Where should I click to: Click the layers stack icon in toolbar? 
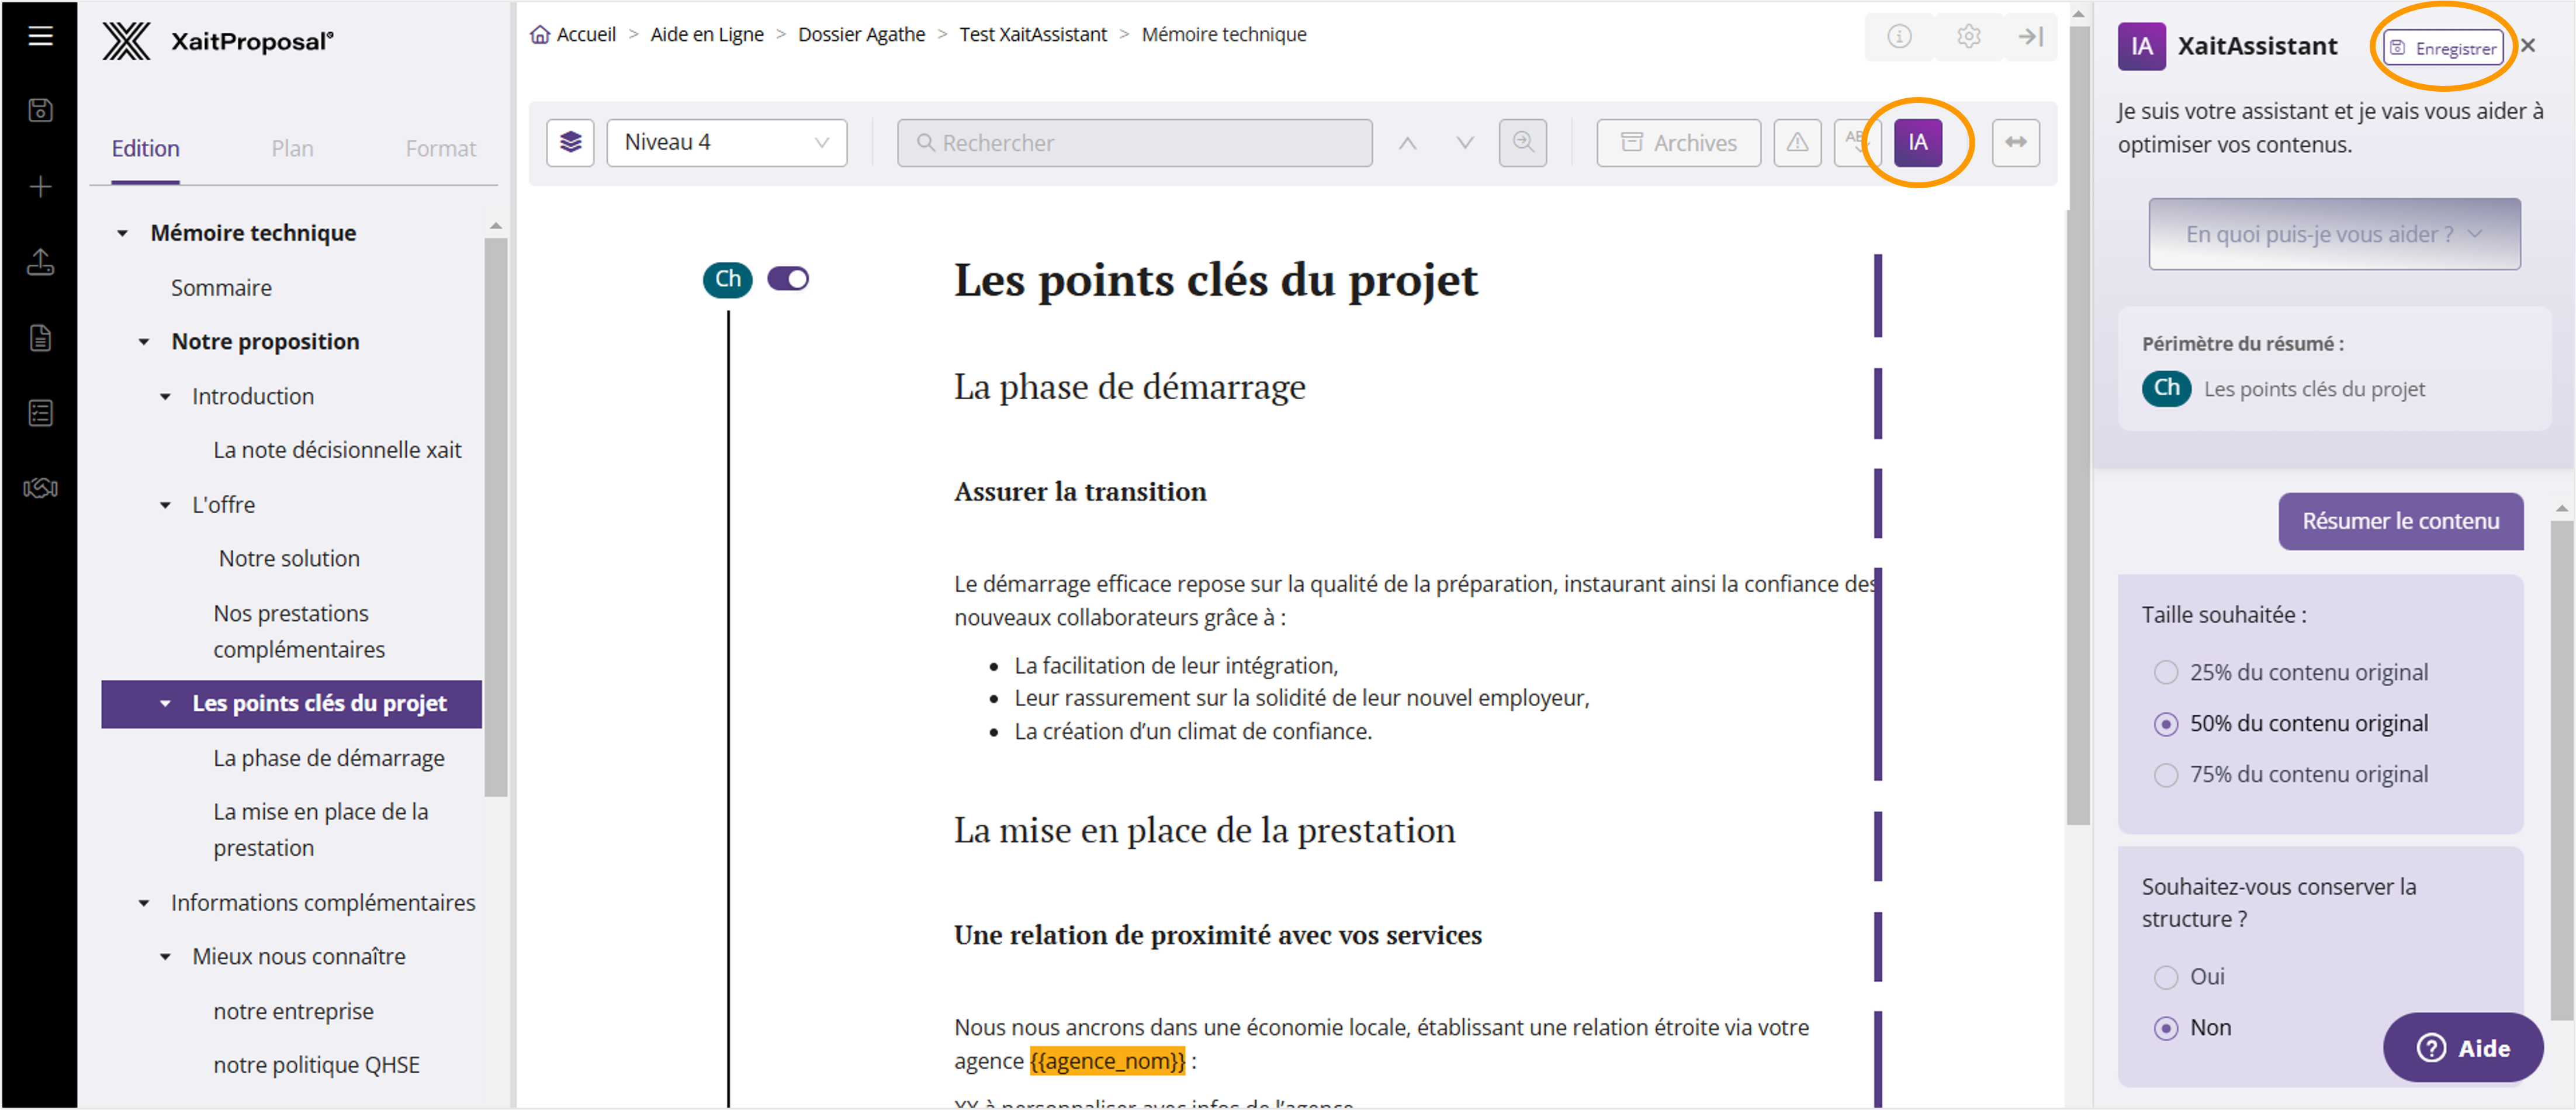point(570,143)
